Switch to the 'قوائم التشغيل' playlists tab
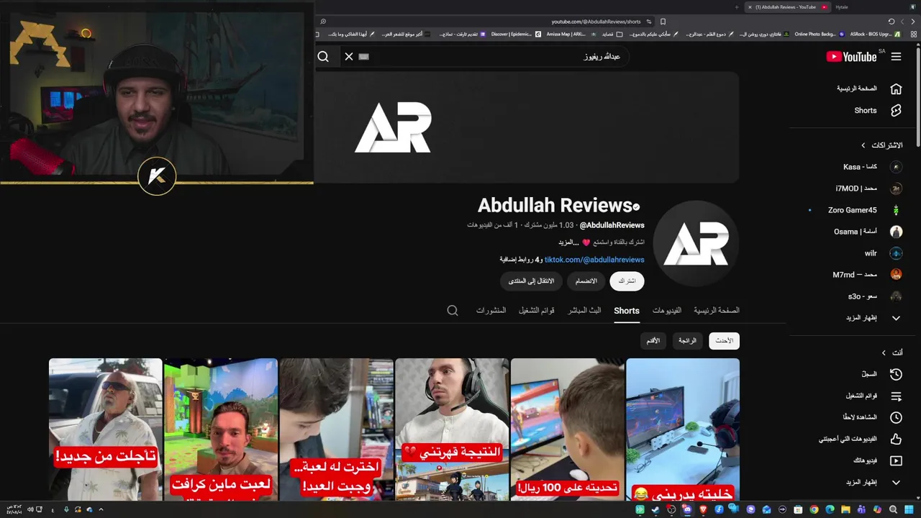Viewport: 921px width, 518px height. click(x=537, y=311)
